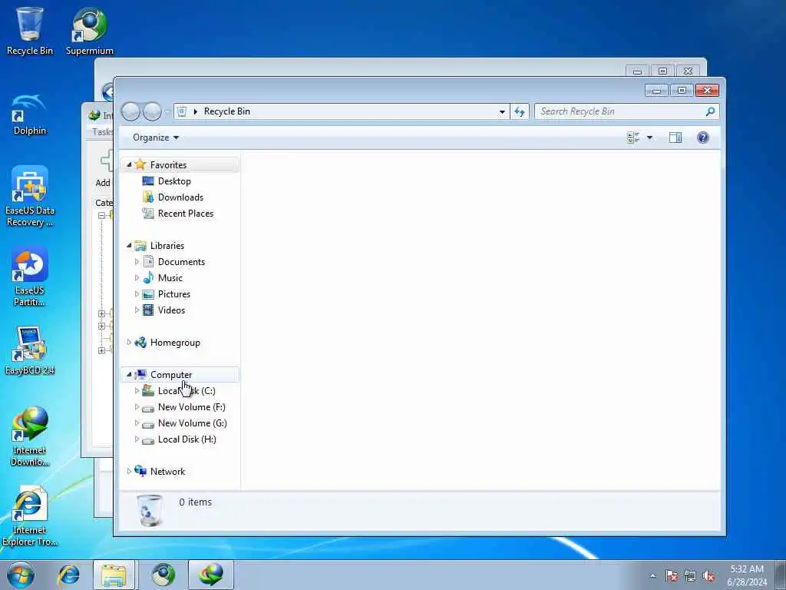Click the recent pages dropdown arrow
Viewport: 786px width, 590px height.
[x=167, y=111]
